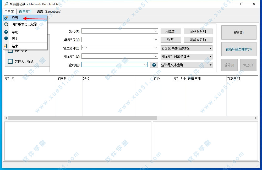The height and width of the screenshot is (170, 262).
Task: Click the clear search history icon
Action: tap(6, 24)
